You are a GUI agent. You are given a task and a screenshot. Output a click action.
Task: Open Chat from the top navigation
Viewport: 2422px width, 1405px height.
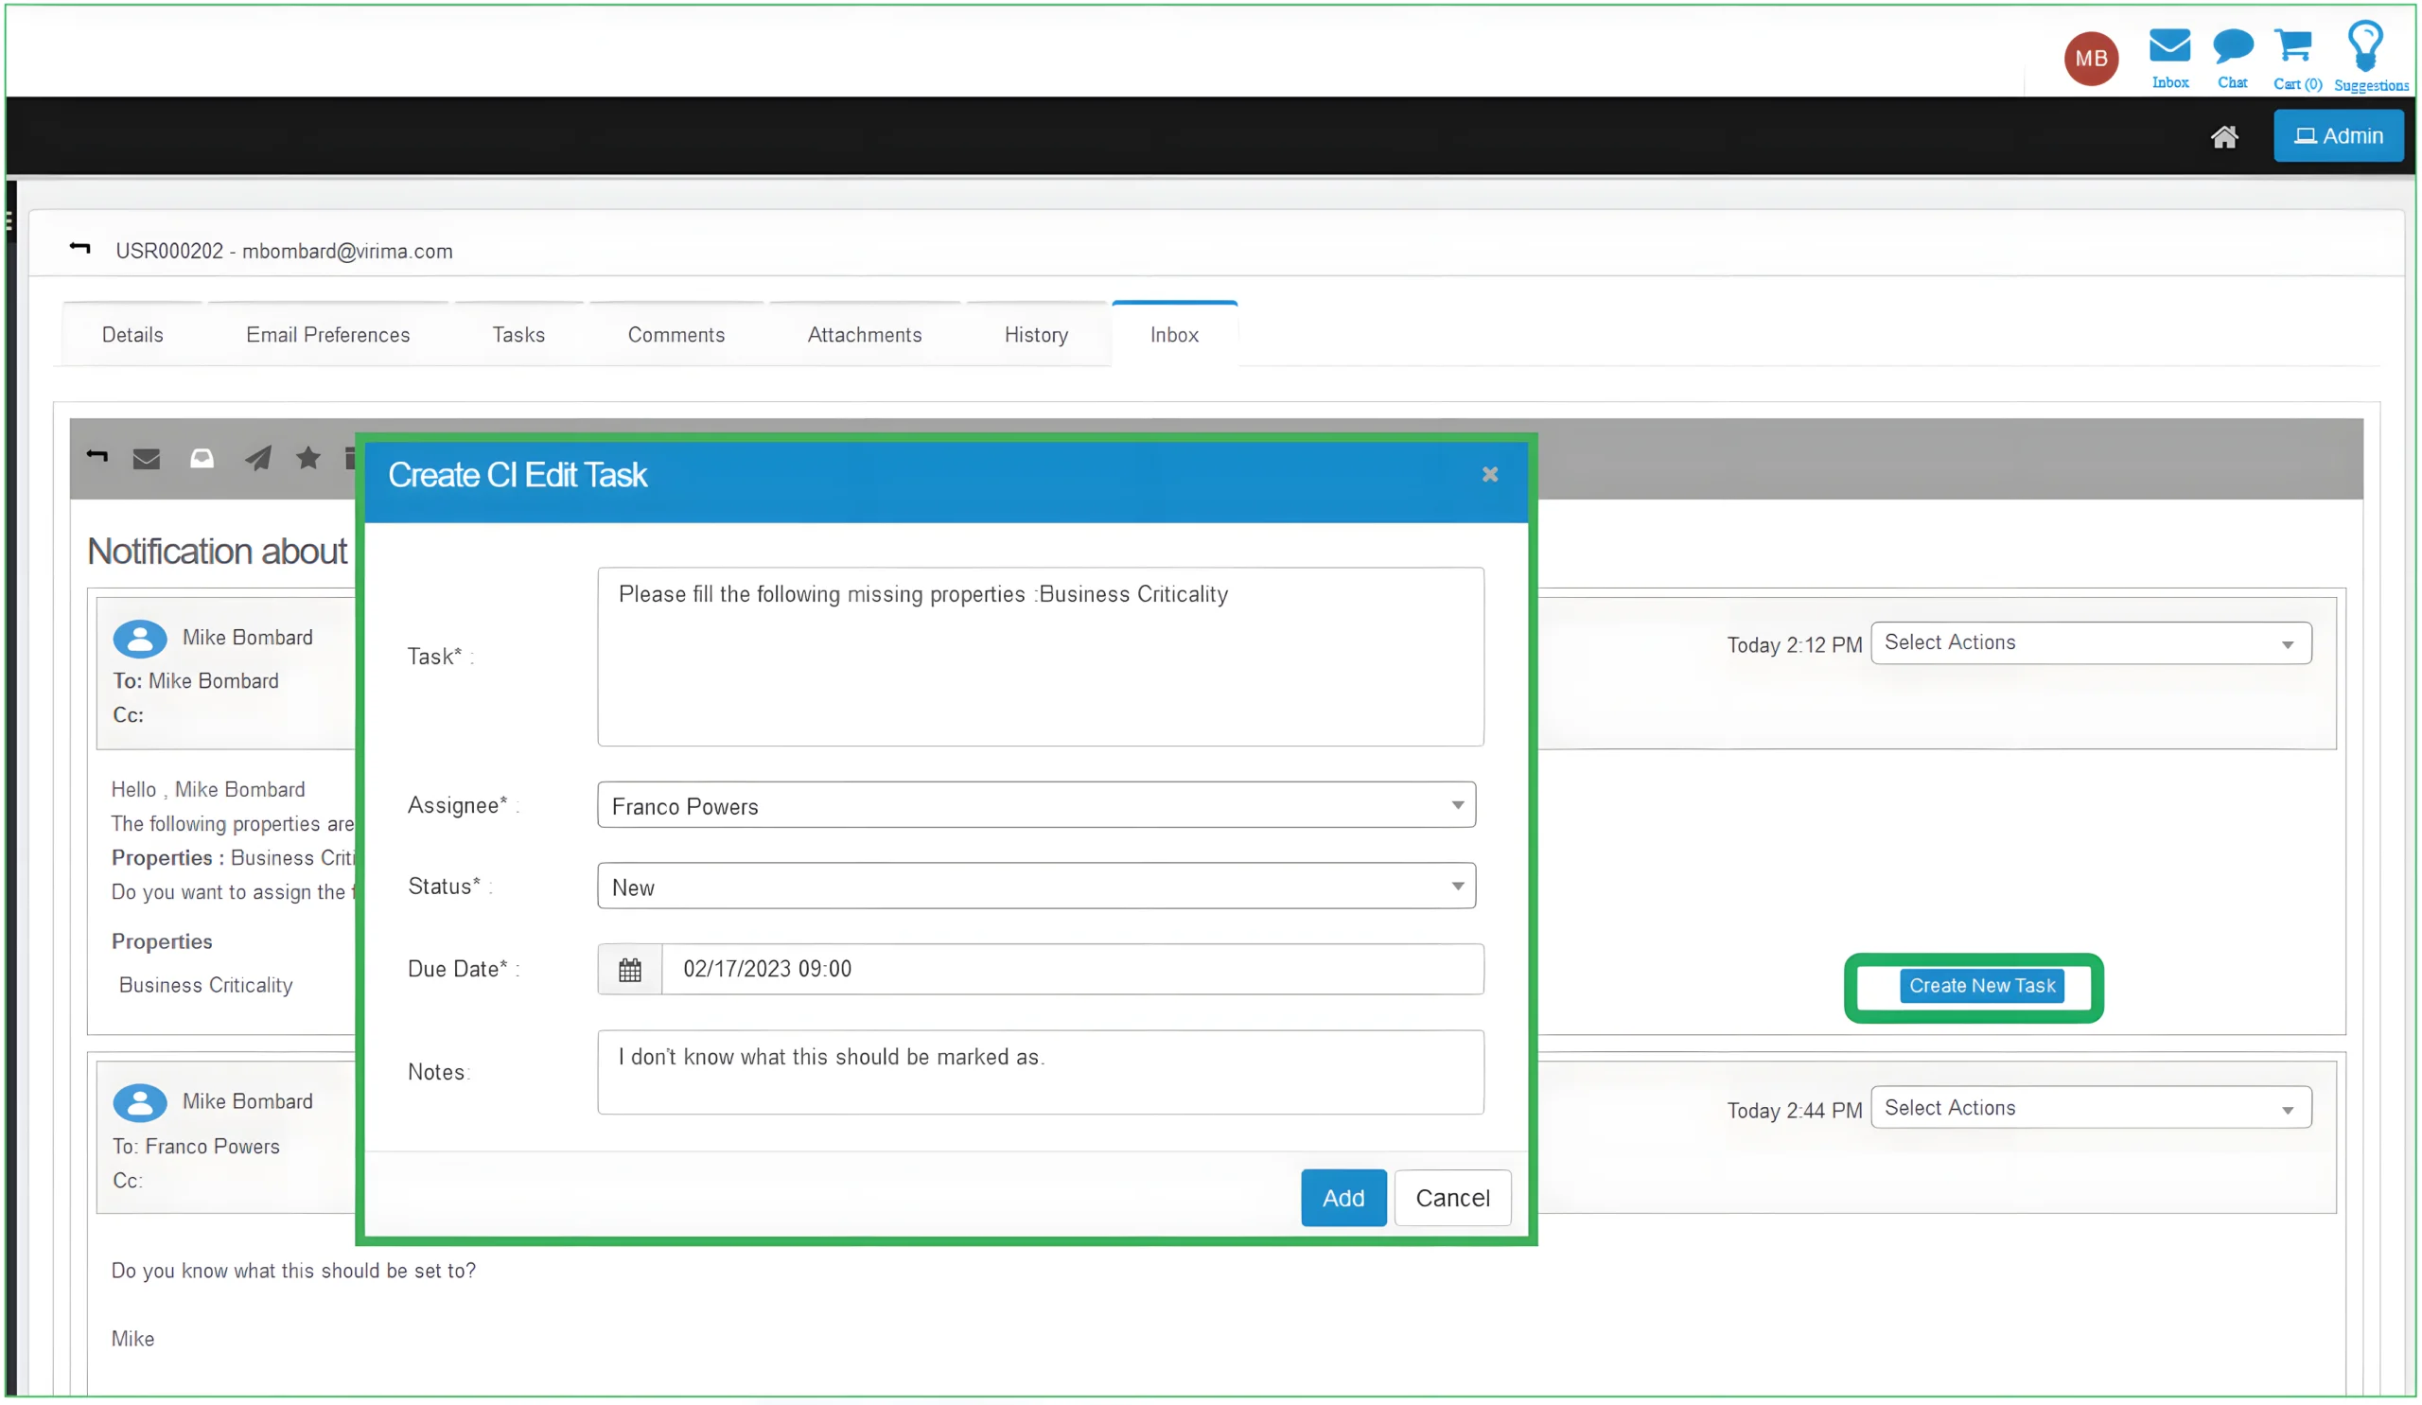(x=2233, y=46)
